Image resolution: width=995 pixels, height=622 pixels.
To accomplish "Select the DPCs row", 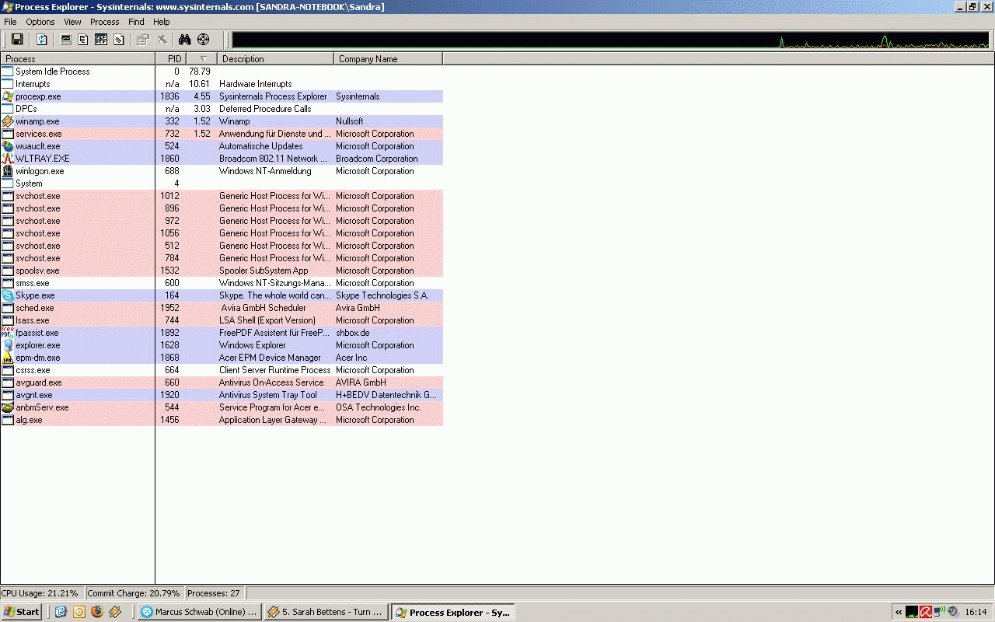I will [222, 109].
